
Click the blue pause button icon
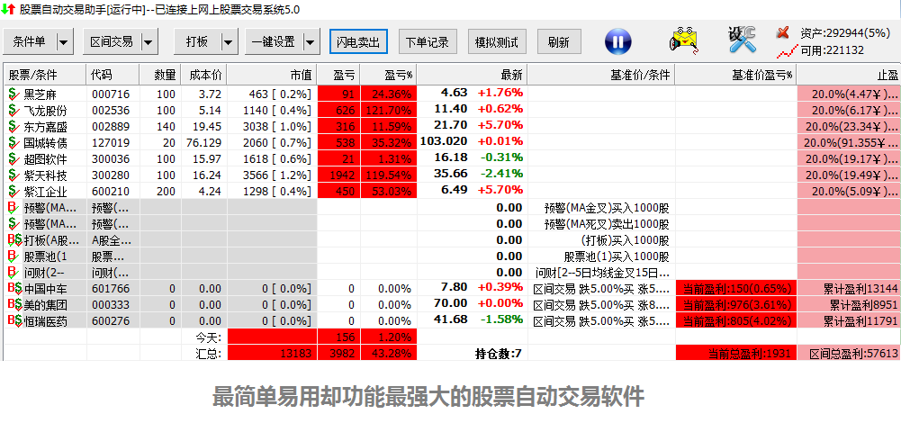point(617,41)
